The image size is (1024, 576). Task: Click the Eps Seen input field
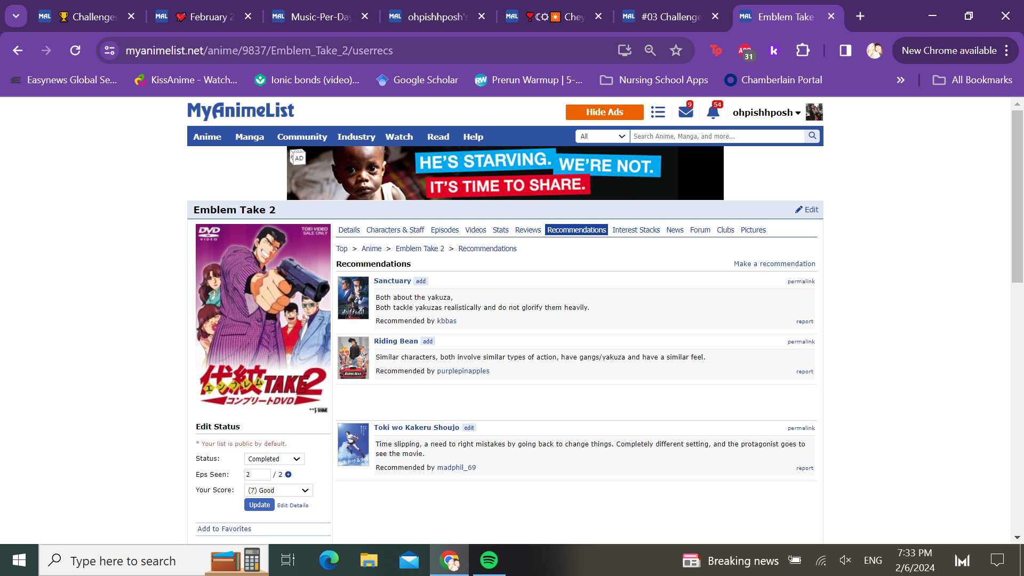257,475
